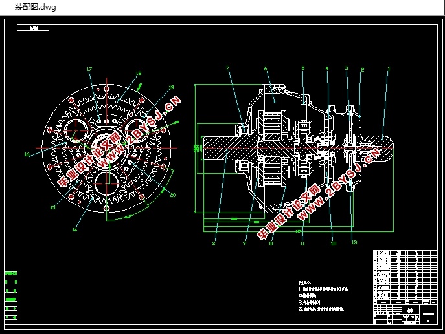The image size is (445, 334).
Task: Select part callout number 13
Action: pos(354,242)
